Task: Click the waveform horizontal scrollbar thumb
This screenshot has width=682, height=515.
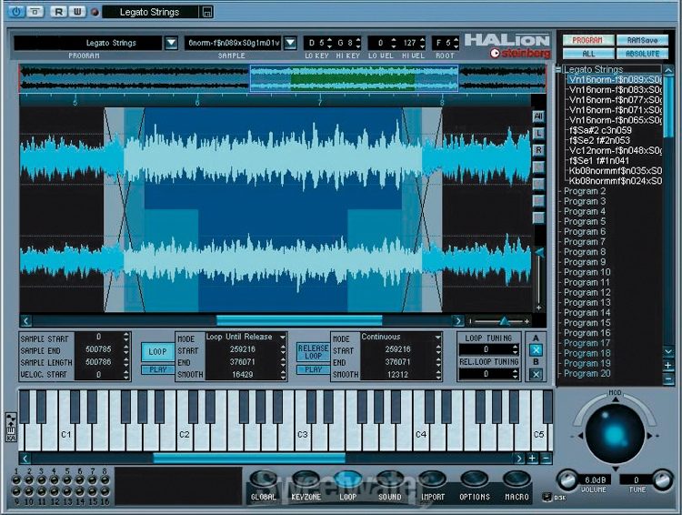Action: (299, 321)
